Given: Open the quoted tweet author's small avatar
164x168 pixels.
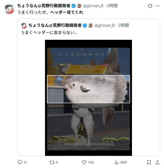Looking at the screenshot, I should tap(24, 25).
